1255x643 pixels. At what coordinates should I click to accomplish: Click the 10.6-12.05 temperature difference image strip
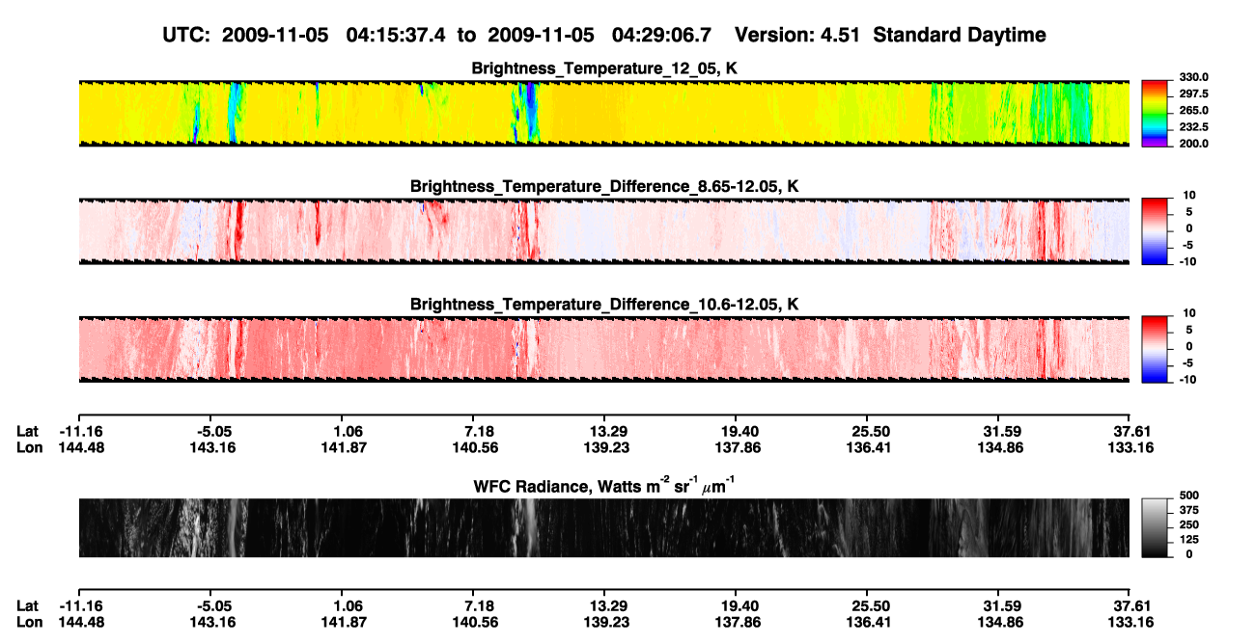pos(603,349)
